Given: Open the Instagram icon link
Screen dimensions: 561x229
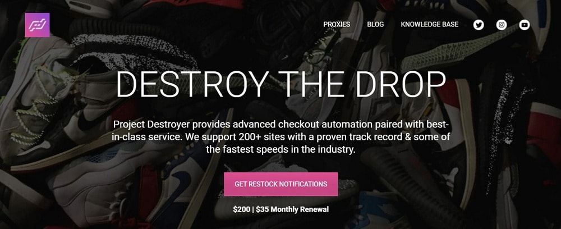Looking at the screenshot, I should pos(502,25).
